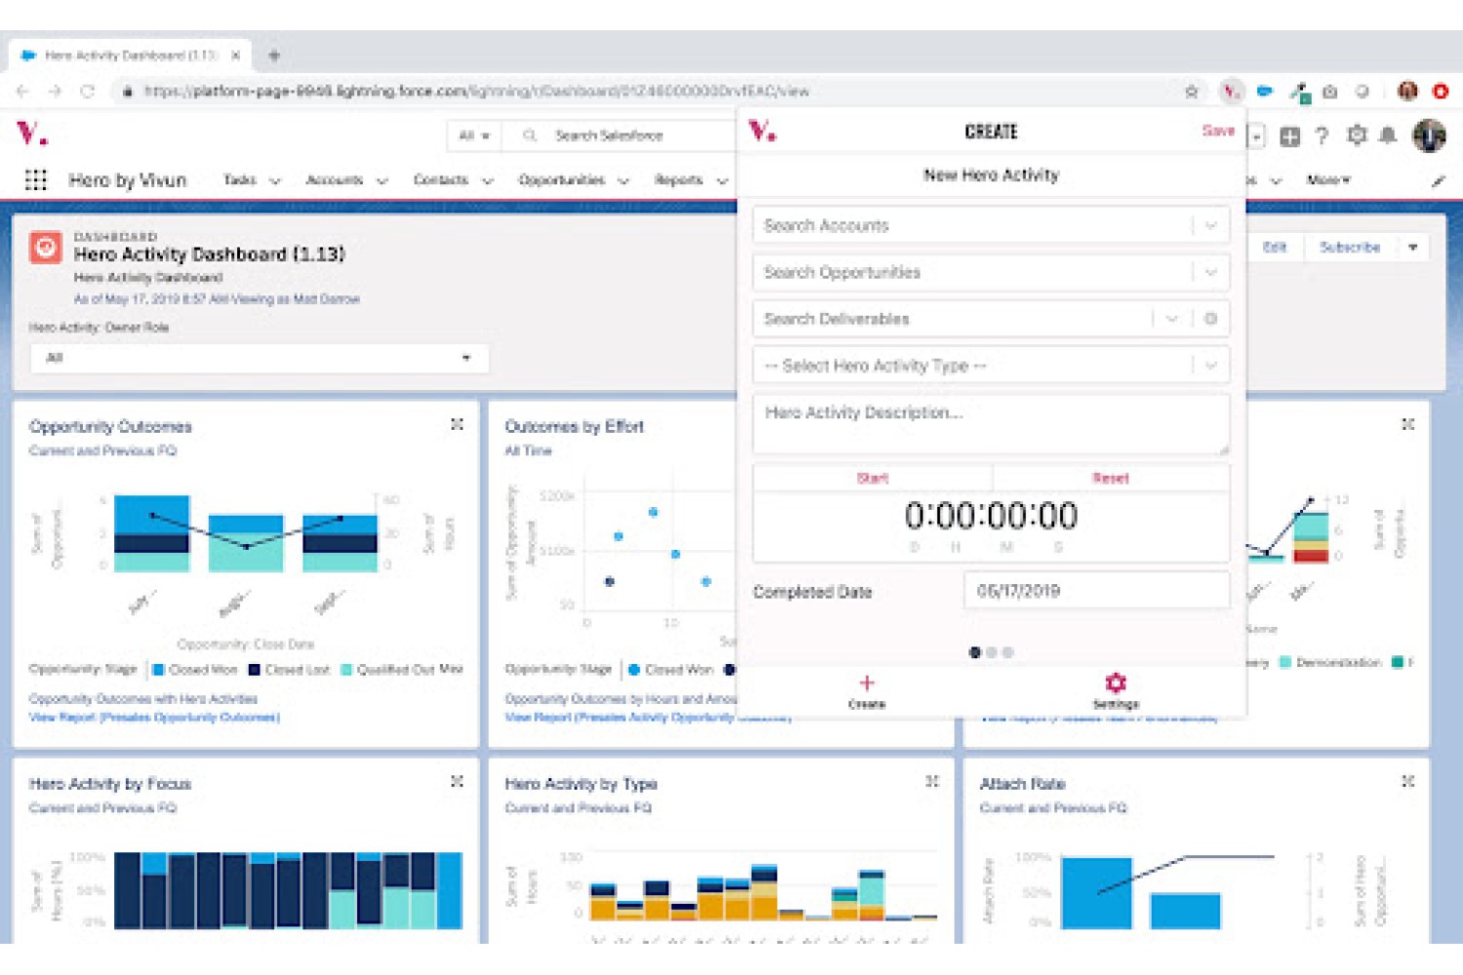Open the All search scope dropdown

(x=474, y=136)
